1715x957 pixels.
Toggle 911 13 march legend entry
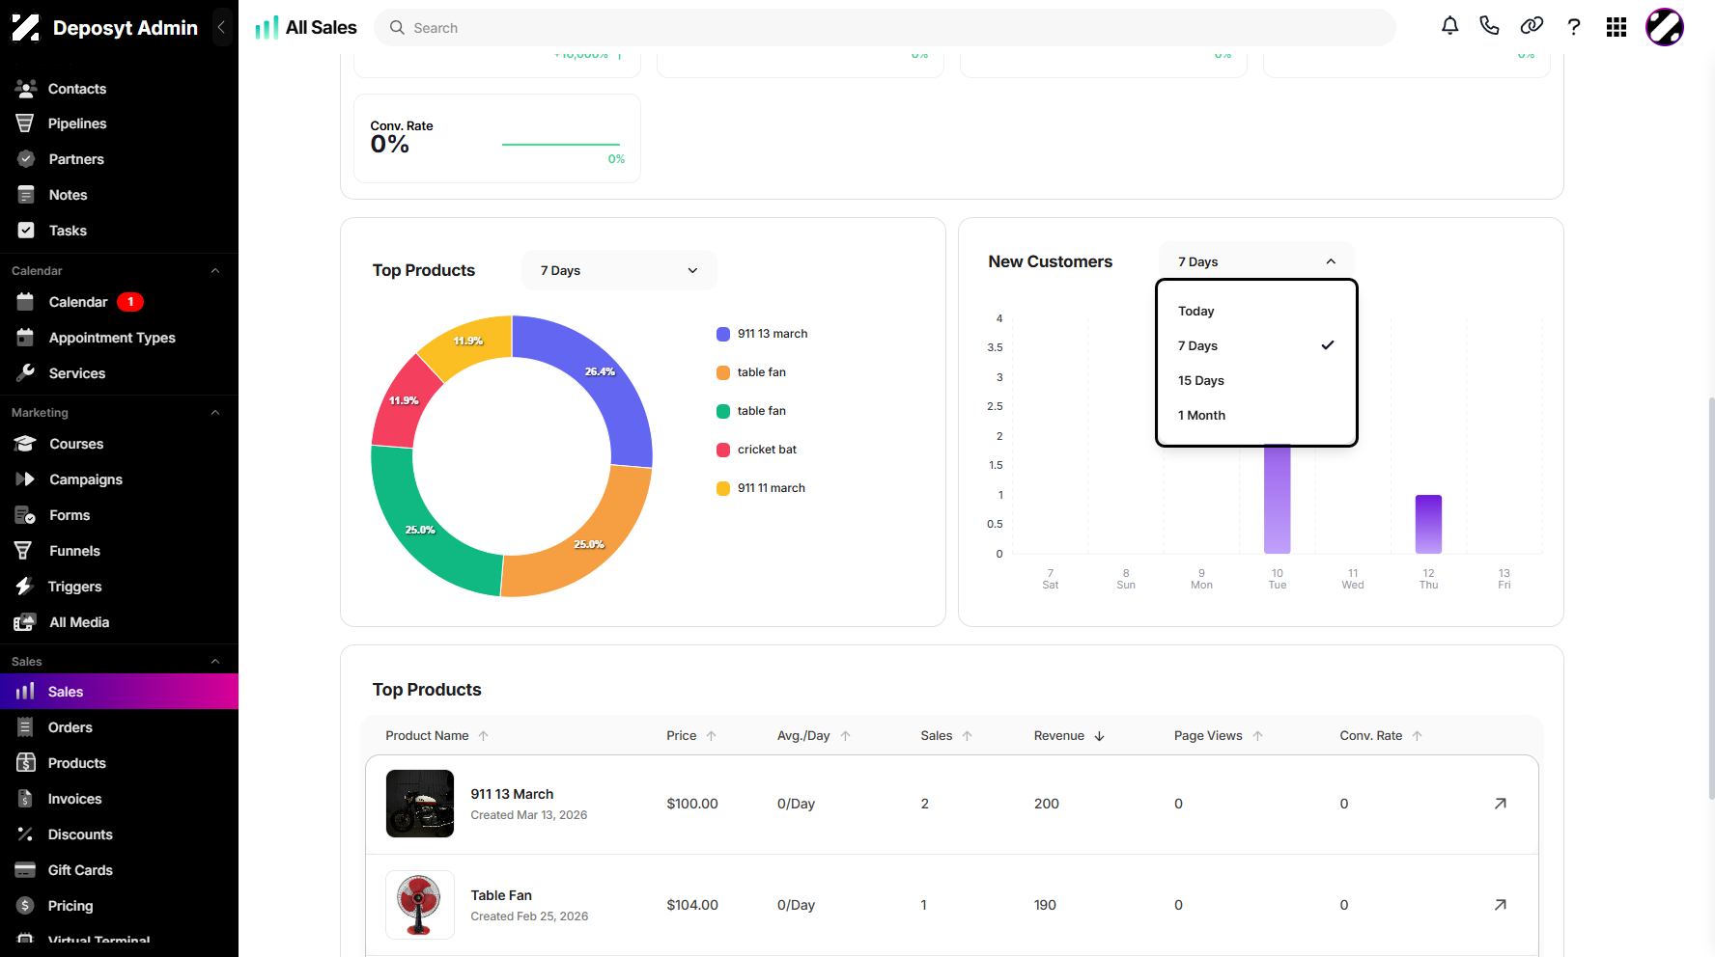[x=762, y=334]
